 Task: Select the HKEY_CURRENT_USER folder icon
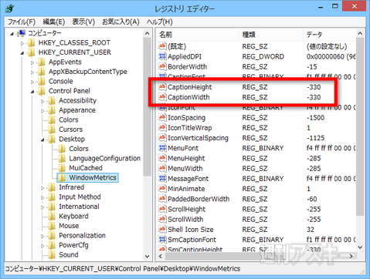point(32,52)
